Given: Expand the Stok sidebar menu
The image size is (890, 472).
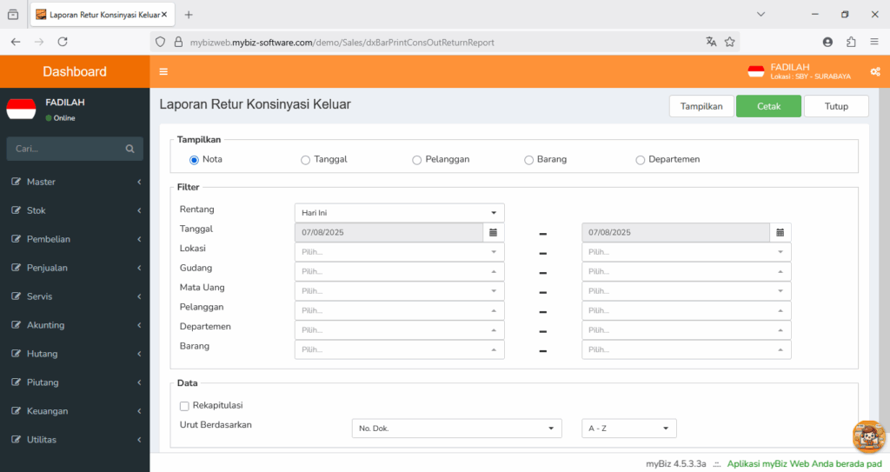Looking at the screenshot, I should (x=75, y=210).
